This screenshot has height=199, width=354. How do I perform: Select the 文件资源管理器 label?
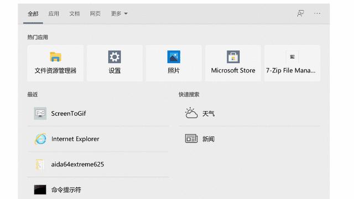[55, 71]
